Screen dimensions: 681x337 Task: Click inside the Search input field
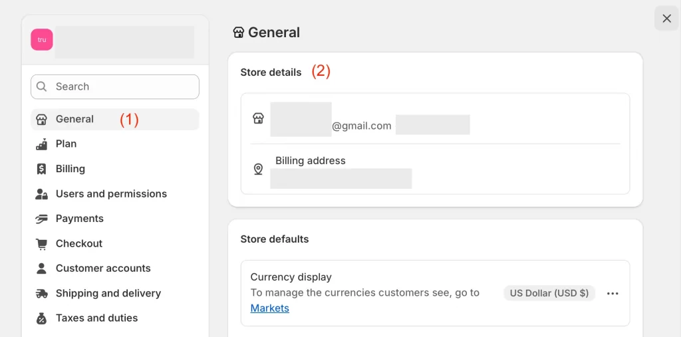coord(115,87)
